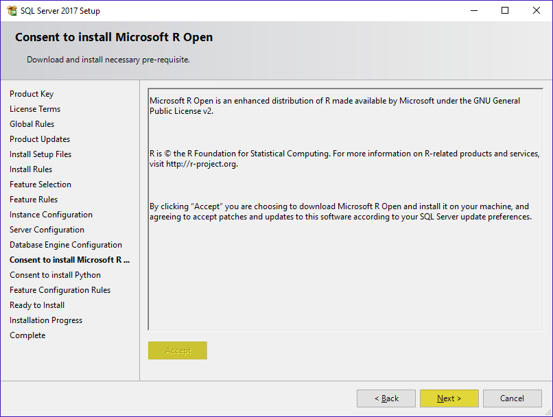Click the http://r-project.org address text
This screenshot has width=553, height=417.
(201, 164)
